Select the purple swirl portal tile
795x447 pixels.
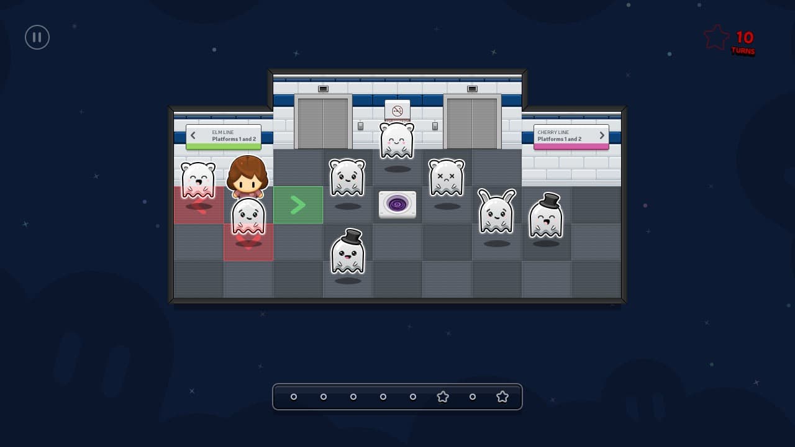[x=397, y=204]
